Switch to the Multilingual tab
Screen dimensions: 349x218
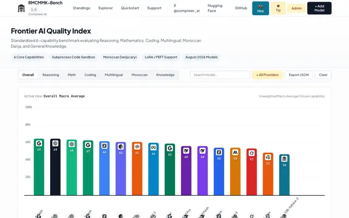coord(114,75)
